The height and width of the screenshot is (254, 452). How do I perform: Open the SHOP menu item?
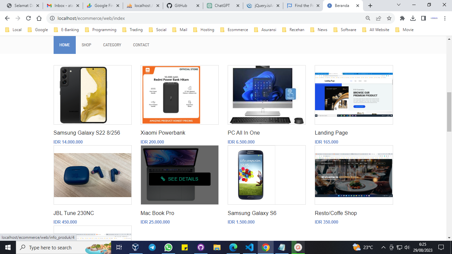pos(86,45)
